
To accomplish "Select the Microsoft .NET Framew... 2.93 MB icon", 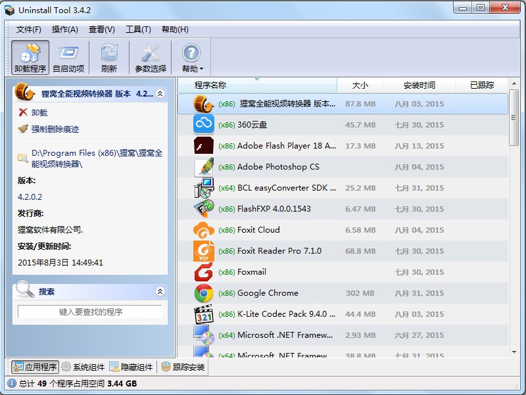I will pyautogui.click(x=204, y=335).
